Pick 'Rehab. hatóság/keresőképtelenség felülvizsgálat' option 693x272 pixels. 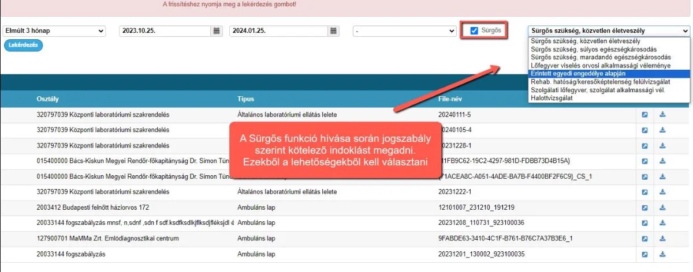coord(609,82)
